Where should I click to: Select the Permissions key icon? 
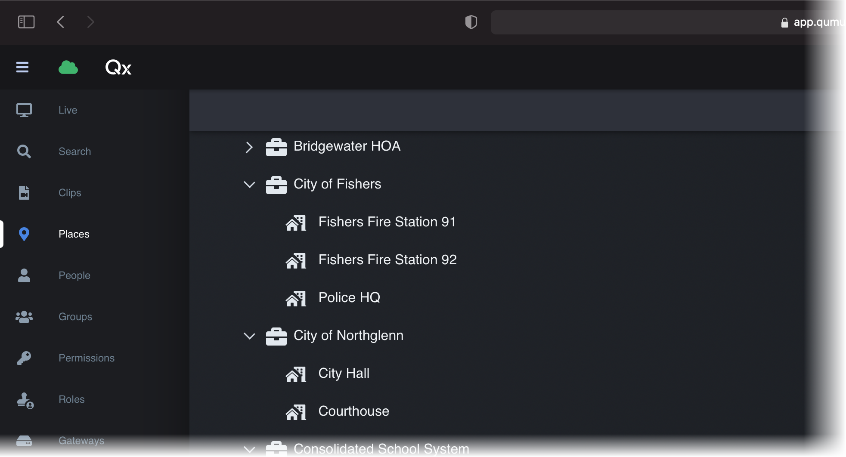24,358
